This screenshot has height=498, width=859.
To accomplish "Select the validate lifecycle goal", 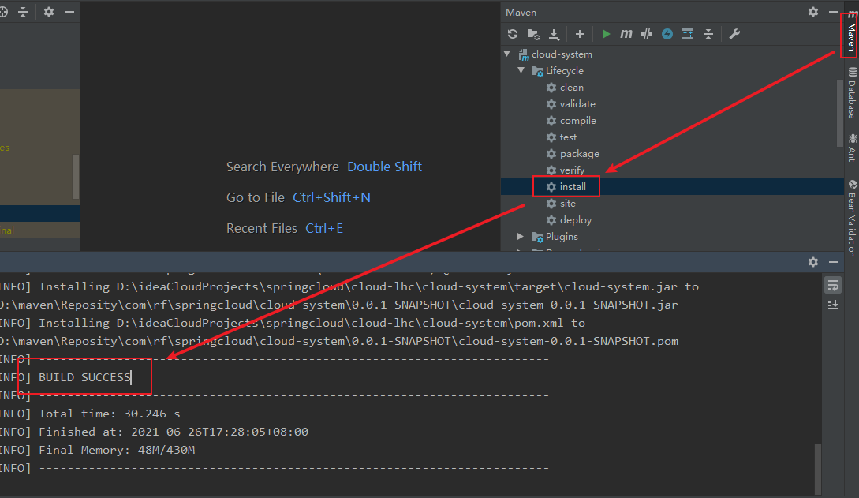I will pyautogui.click(x=571, y=103).
